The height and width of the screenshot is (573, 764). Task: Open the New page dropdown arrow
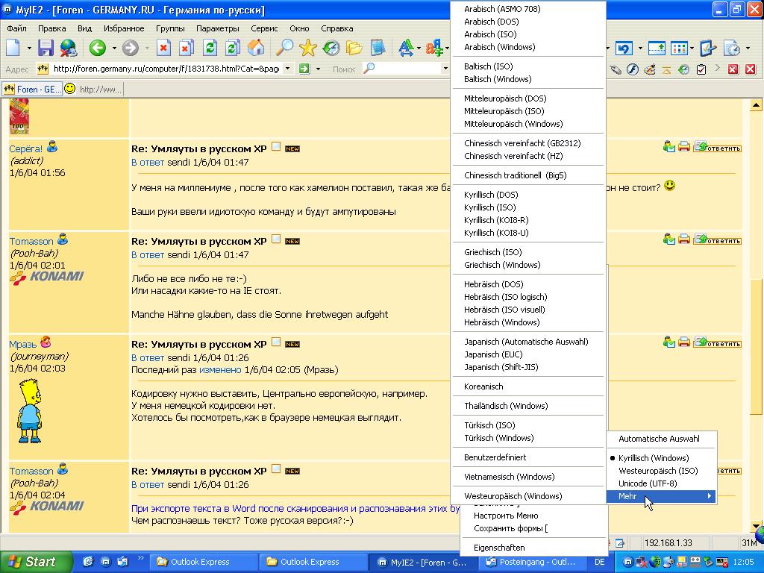pyautogui.click(x=29, y=48)
